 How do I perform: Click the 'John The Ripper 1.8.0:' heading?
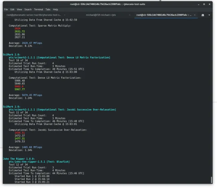point(19,159)
